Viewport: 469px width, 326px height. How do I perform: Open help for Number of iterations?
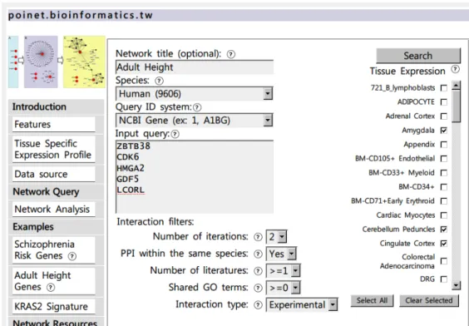click(258, 237)
